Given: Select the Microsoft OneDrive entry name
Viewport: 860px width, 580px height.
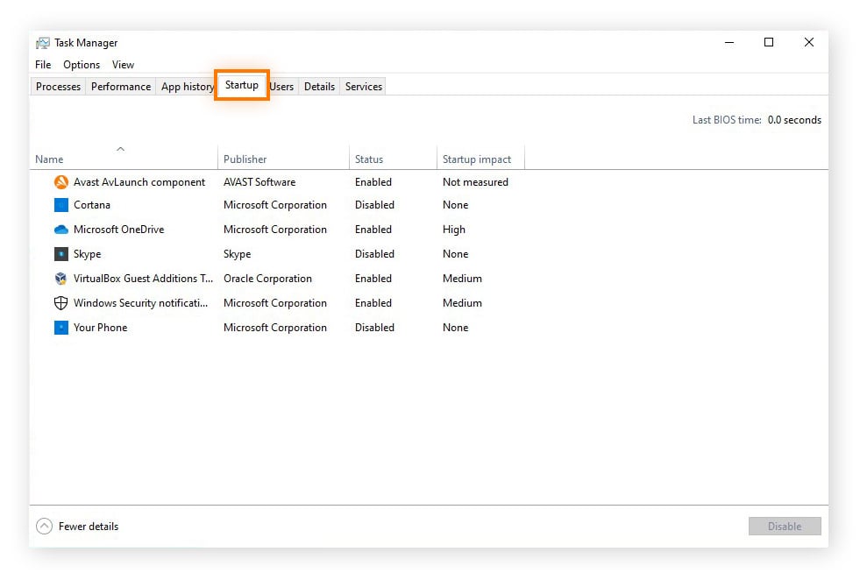Looking at the screenshot, I should coord(118,230).
